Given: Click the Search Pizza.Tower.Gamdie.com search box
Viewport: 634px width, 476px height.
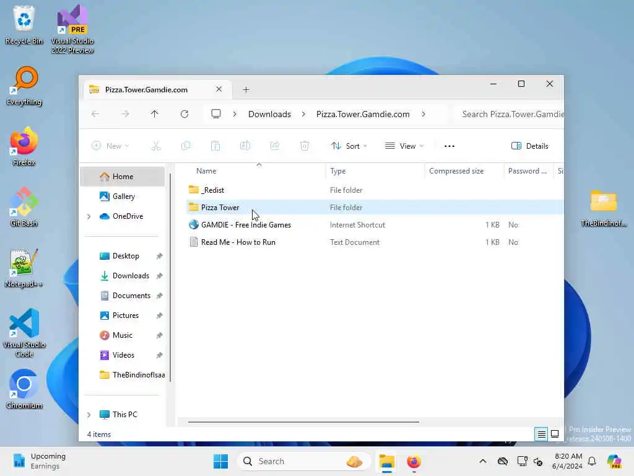Looking at the screenshot, I should pos(510,114).
